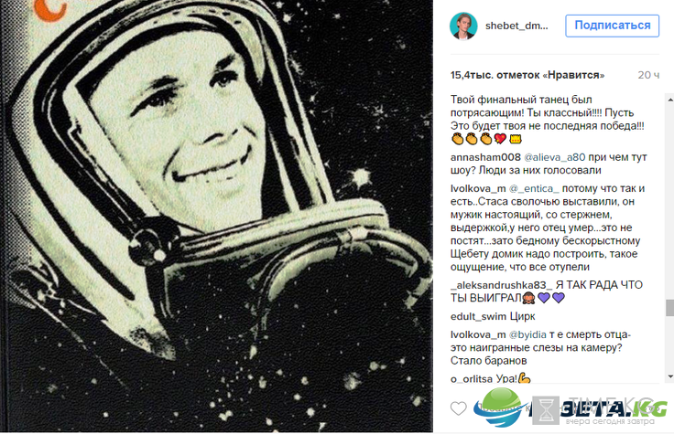Open _aleksandrushka83_ commenter profile
This screenshot has height=434, width=674.
[501, 285]
